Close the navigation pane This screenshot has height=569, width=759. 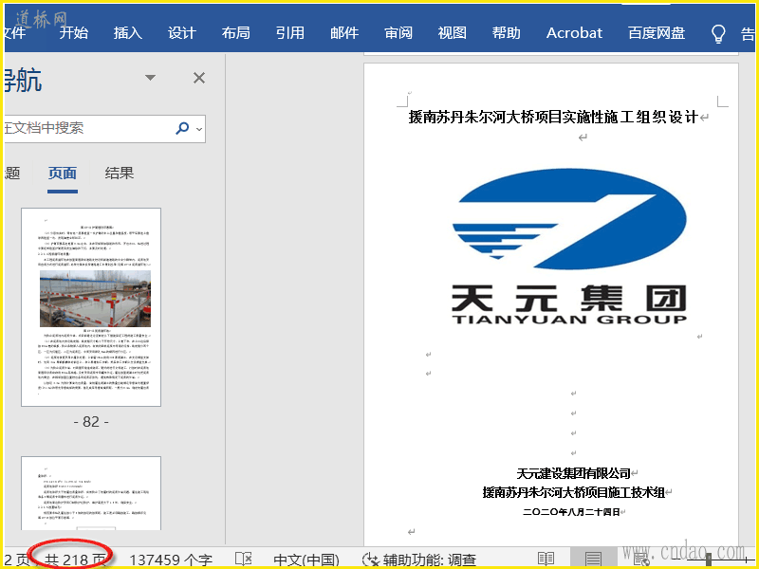tap(199, 78)
